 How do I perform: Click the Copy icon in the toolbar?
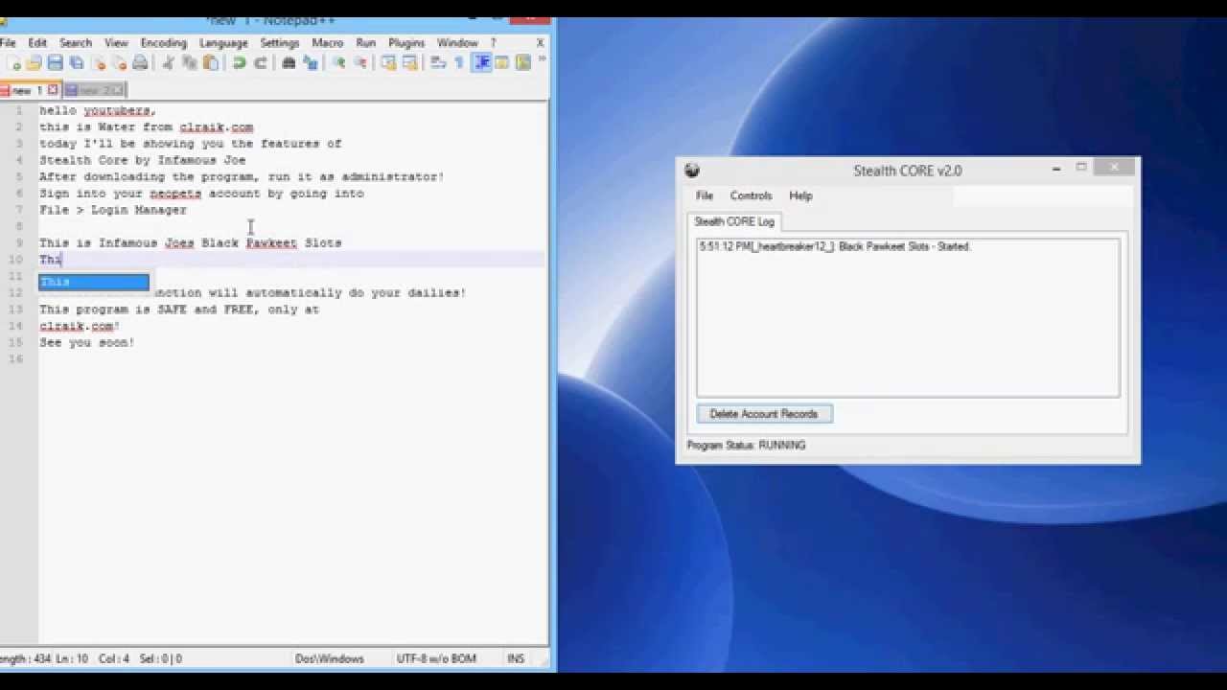point(189,63)
